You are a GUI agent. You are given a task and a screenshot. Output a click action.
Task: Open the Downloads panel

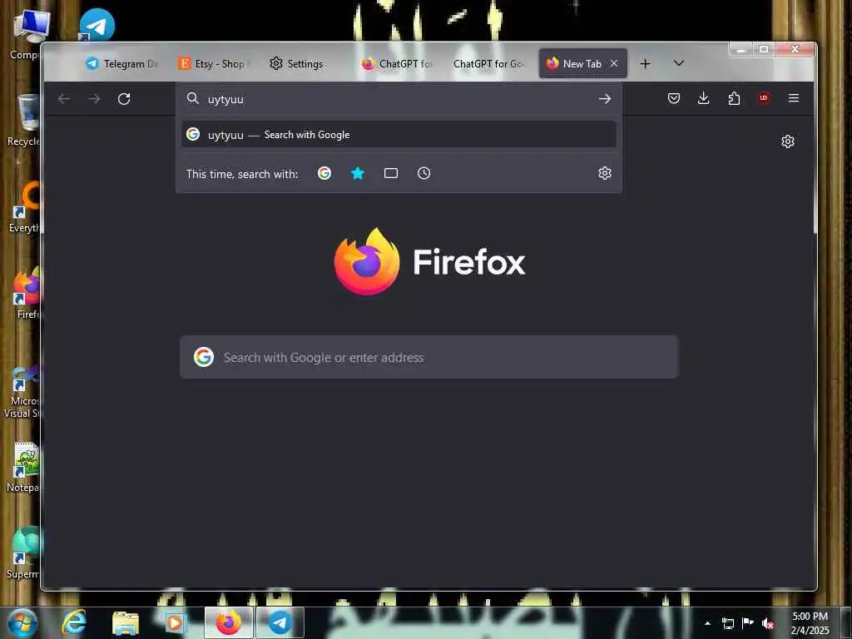pos(704,98)
